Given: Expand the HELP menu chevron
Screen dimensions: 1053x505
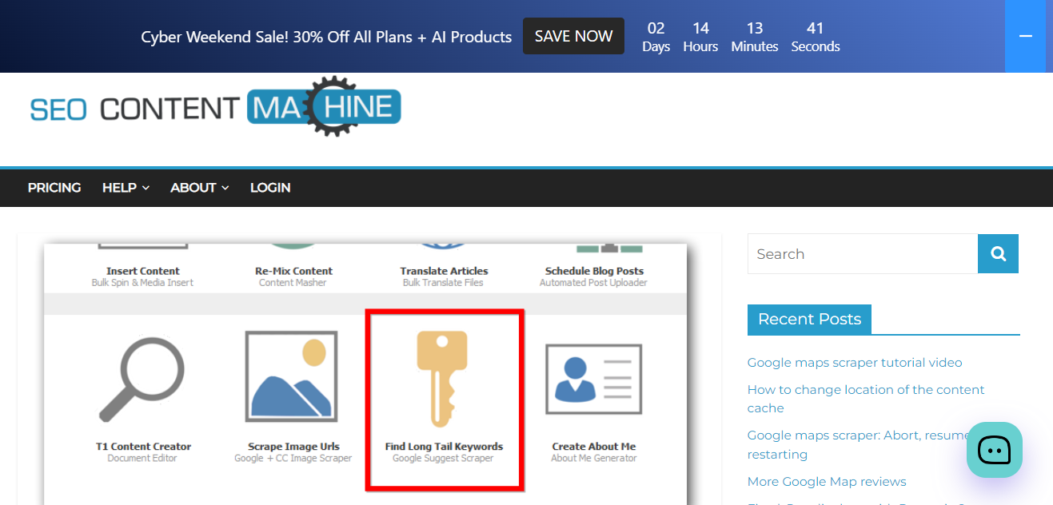Looking at the screenshot, I should [146, 188].
